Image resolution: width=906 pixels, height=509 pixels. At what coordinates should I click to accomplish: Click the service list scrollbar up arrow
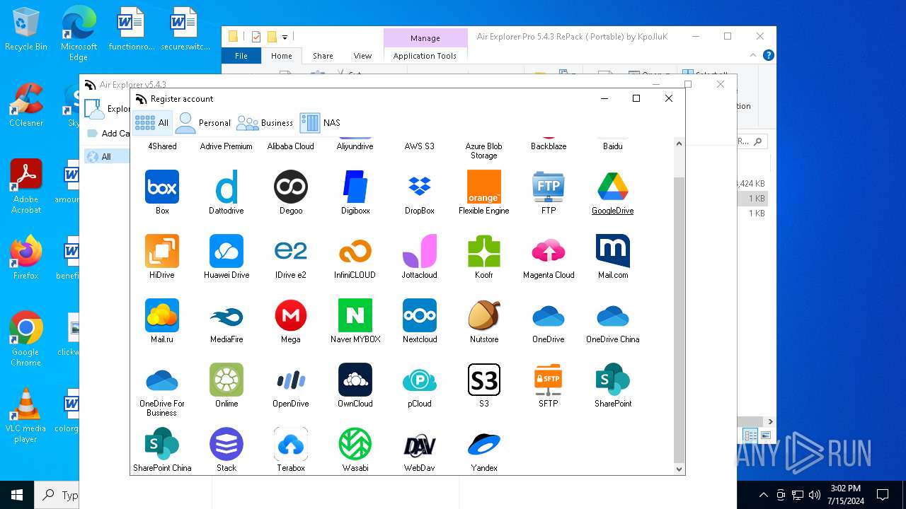(x=679, y=144)
